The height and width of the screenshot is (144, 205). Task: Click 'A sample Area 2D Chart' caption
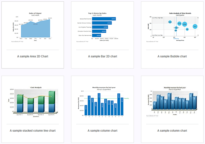point(33,56)
